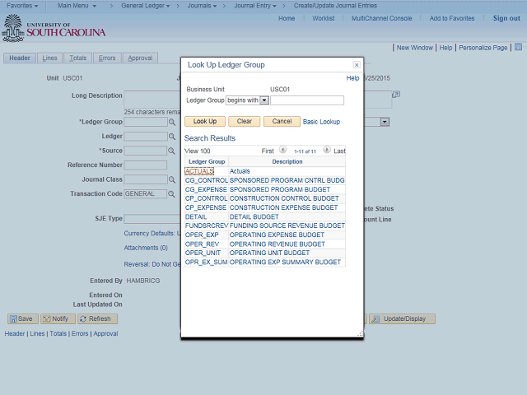The height and width of the screenshot is (395, 527).
Task: Click the Basic Lookup link
Action: [321, 122]
